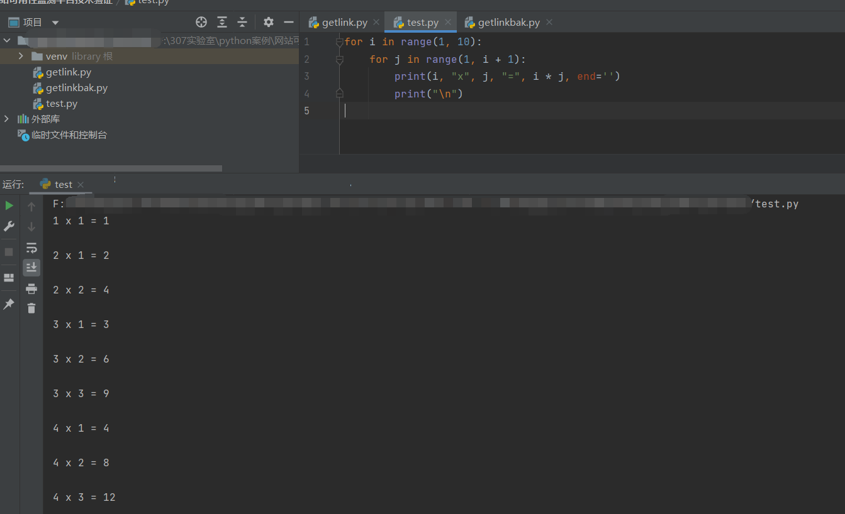The image size is (845, 514).
Task: Expand the 外部库 node
Action: tap(7, 119)
